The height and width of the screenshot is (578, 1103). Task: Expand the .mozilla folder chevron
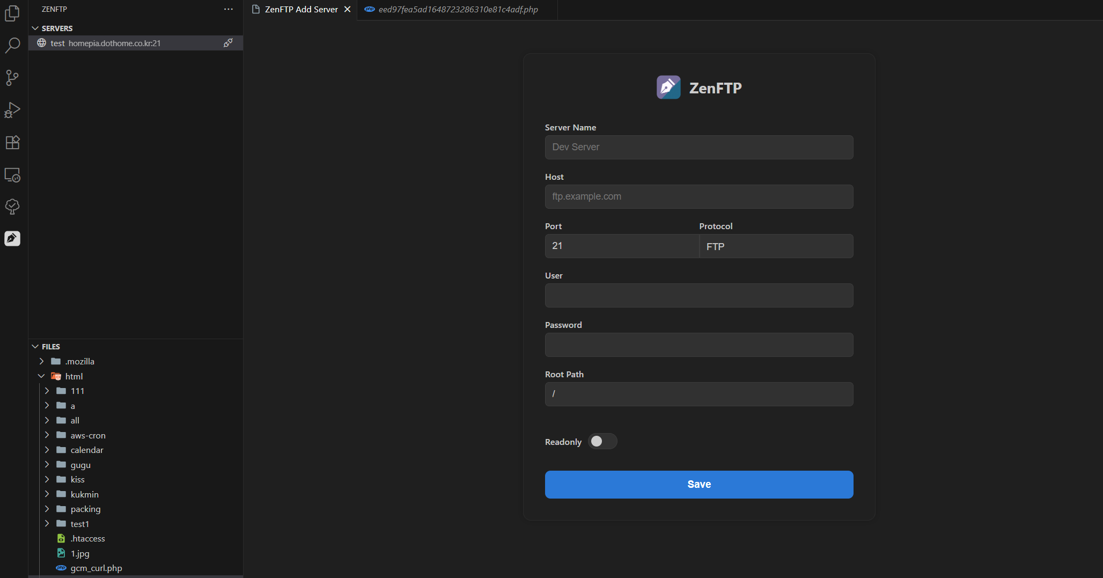point(42,361)
